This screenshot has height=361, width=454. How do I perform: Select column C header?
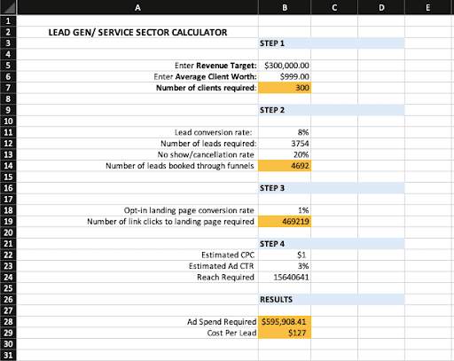[x=334, y=7]
